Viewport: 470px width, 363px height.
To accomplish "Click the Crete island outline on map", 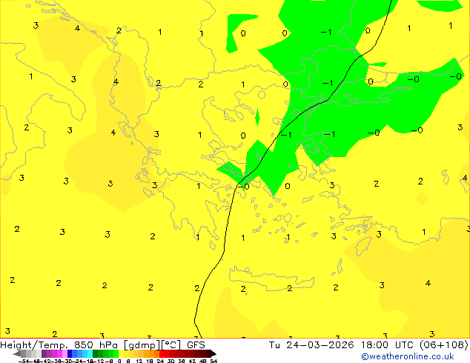I will [x=271, y=279].
